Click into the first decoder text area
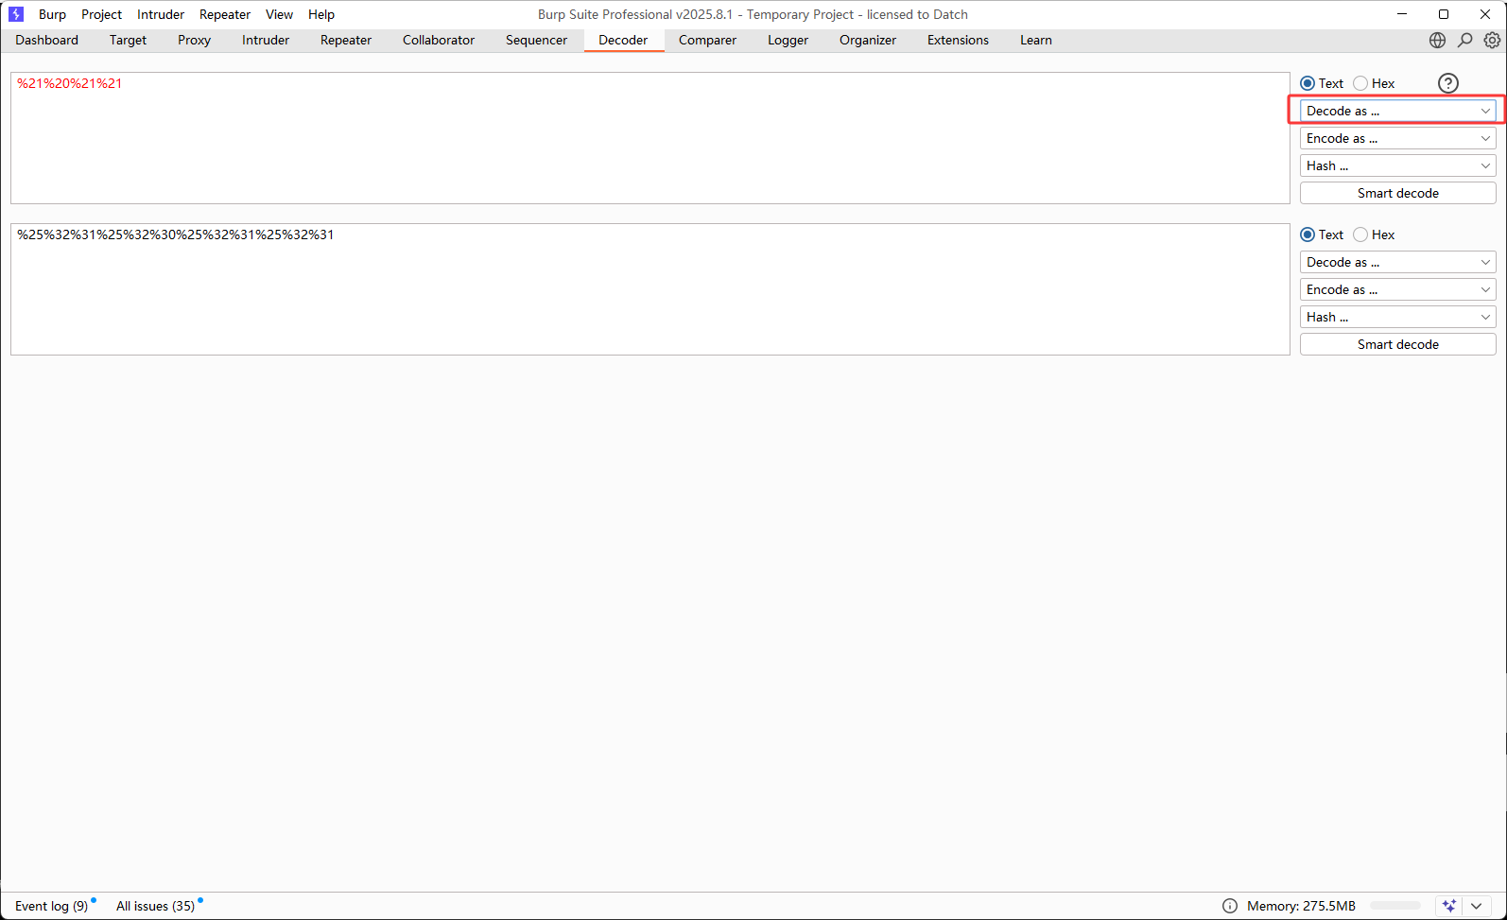This screenshot has height=920, width=1507. (x=650, y=138)
